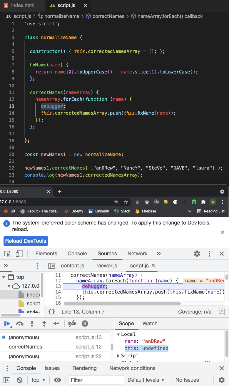Step into next function call
Screen dimensions: 229x387
pos(32,324)
